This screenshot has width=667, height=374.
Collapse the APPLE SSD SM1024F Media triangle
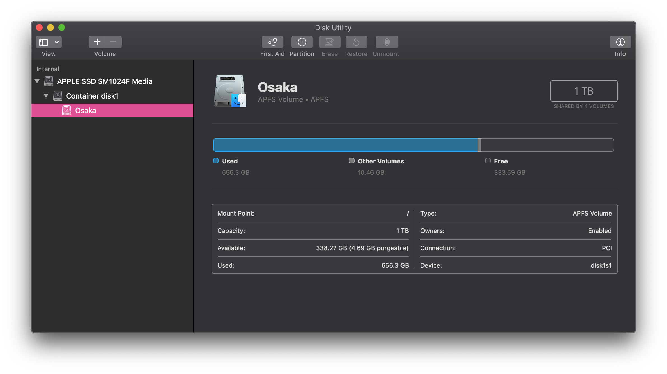pos(37,81)
